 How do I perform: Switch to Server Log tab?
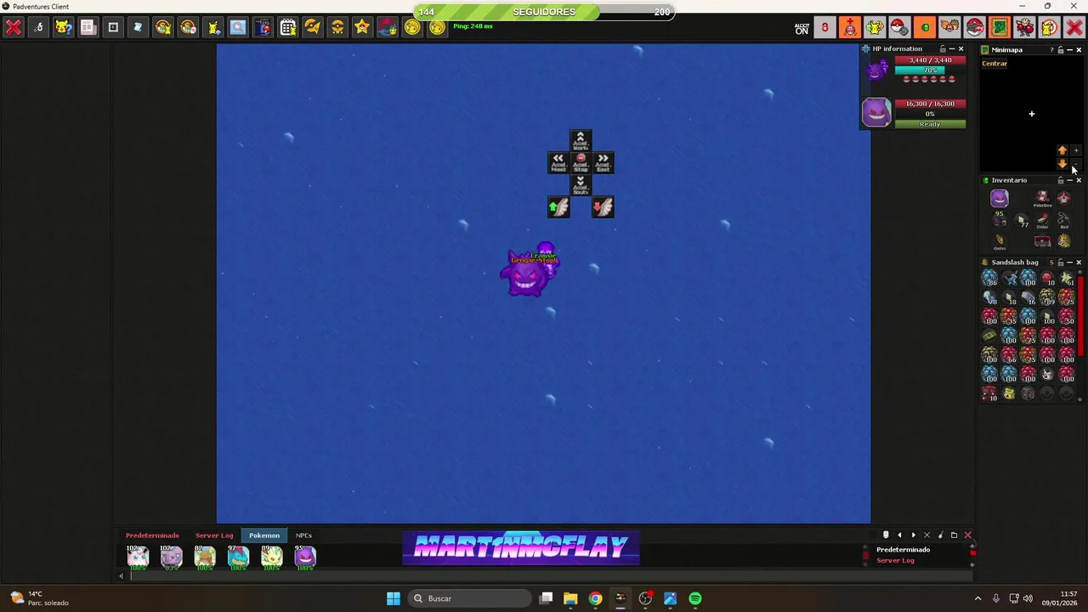[214, 535]
